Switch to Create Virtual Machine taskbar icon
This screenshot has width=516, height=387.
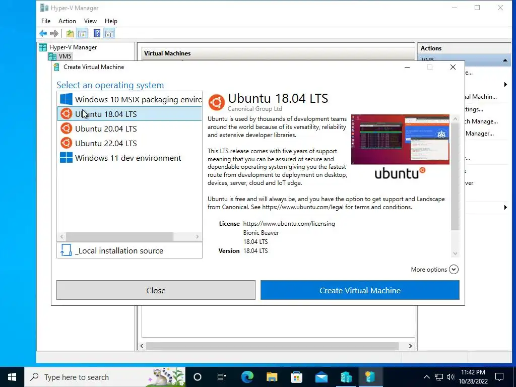pos(370,377)
